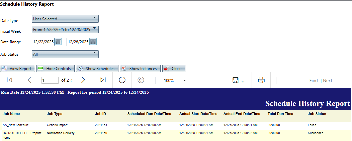Open calendar picker for start date
The image size is (352, 141).
point(58,42)
